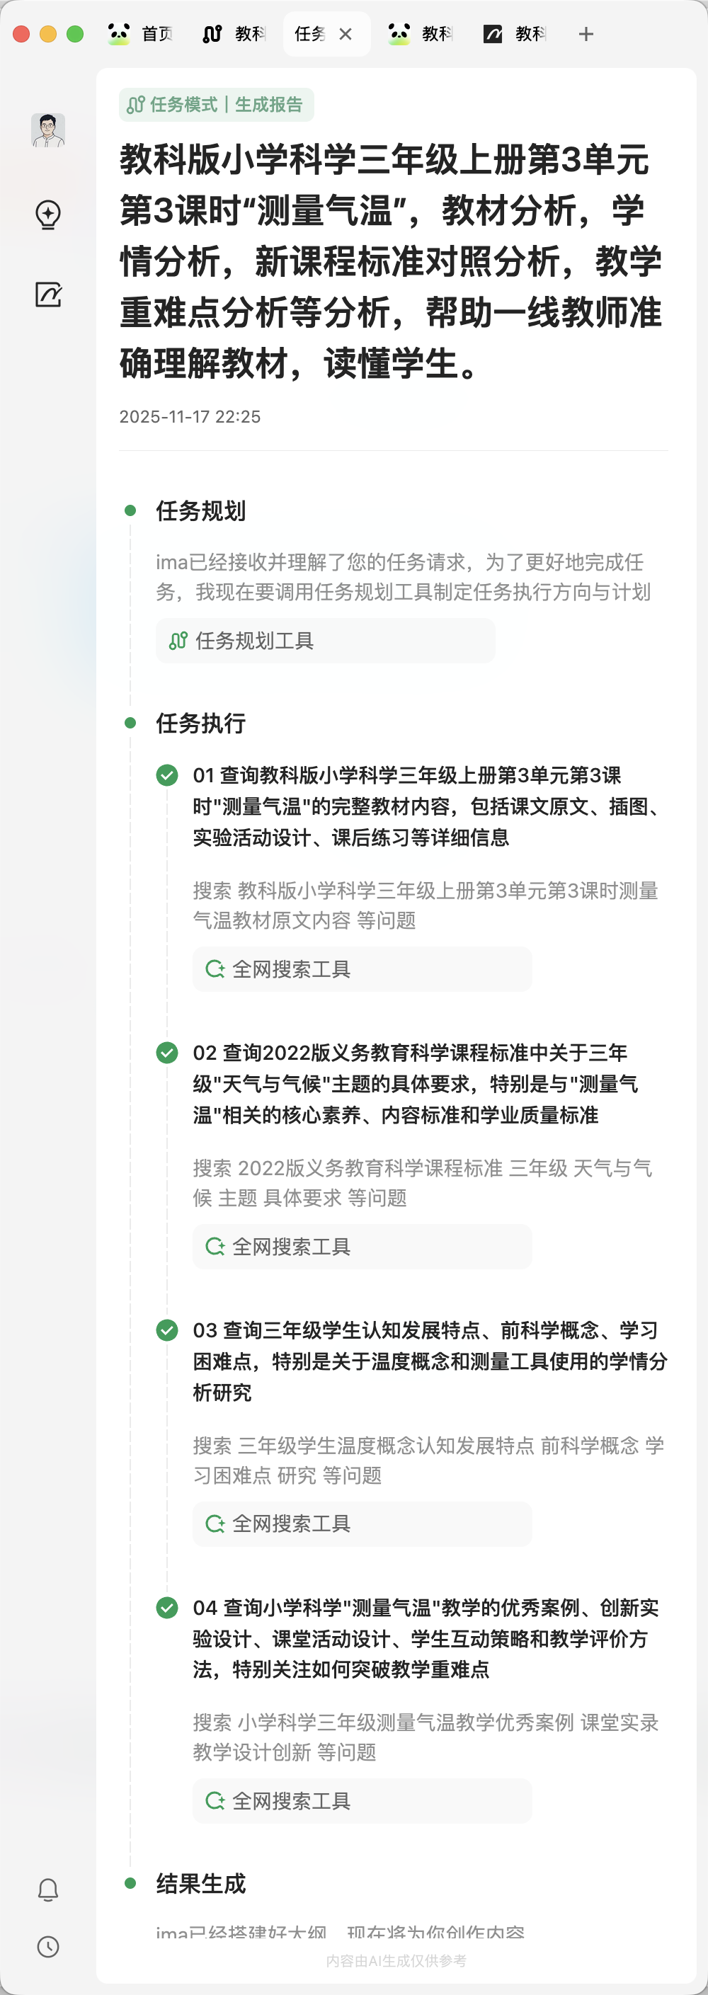The height and width of the screenshot is (1995, 708).
Task: Click the 任务规划工具 button
Action: pyautogui.click(x=326, y=641)
